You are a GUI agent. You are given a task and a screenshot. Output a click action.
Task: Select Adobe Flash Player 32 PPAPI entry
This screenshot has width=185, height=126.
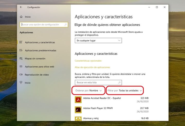tap(112, 110)
